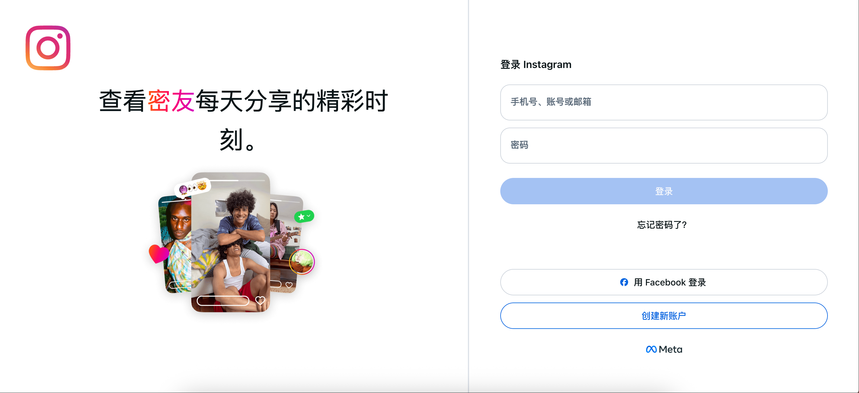Focus the 手机号、账号或邮箱 input field
859x393 pixels.
tap(663, 102)
